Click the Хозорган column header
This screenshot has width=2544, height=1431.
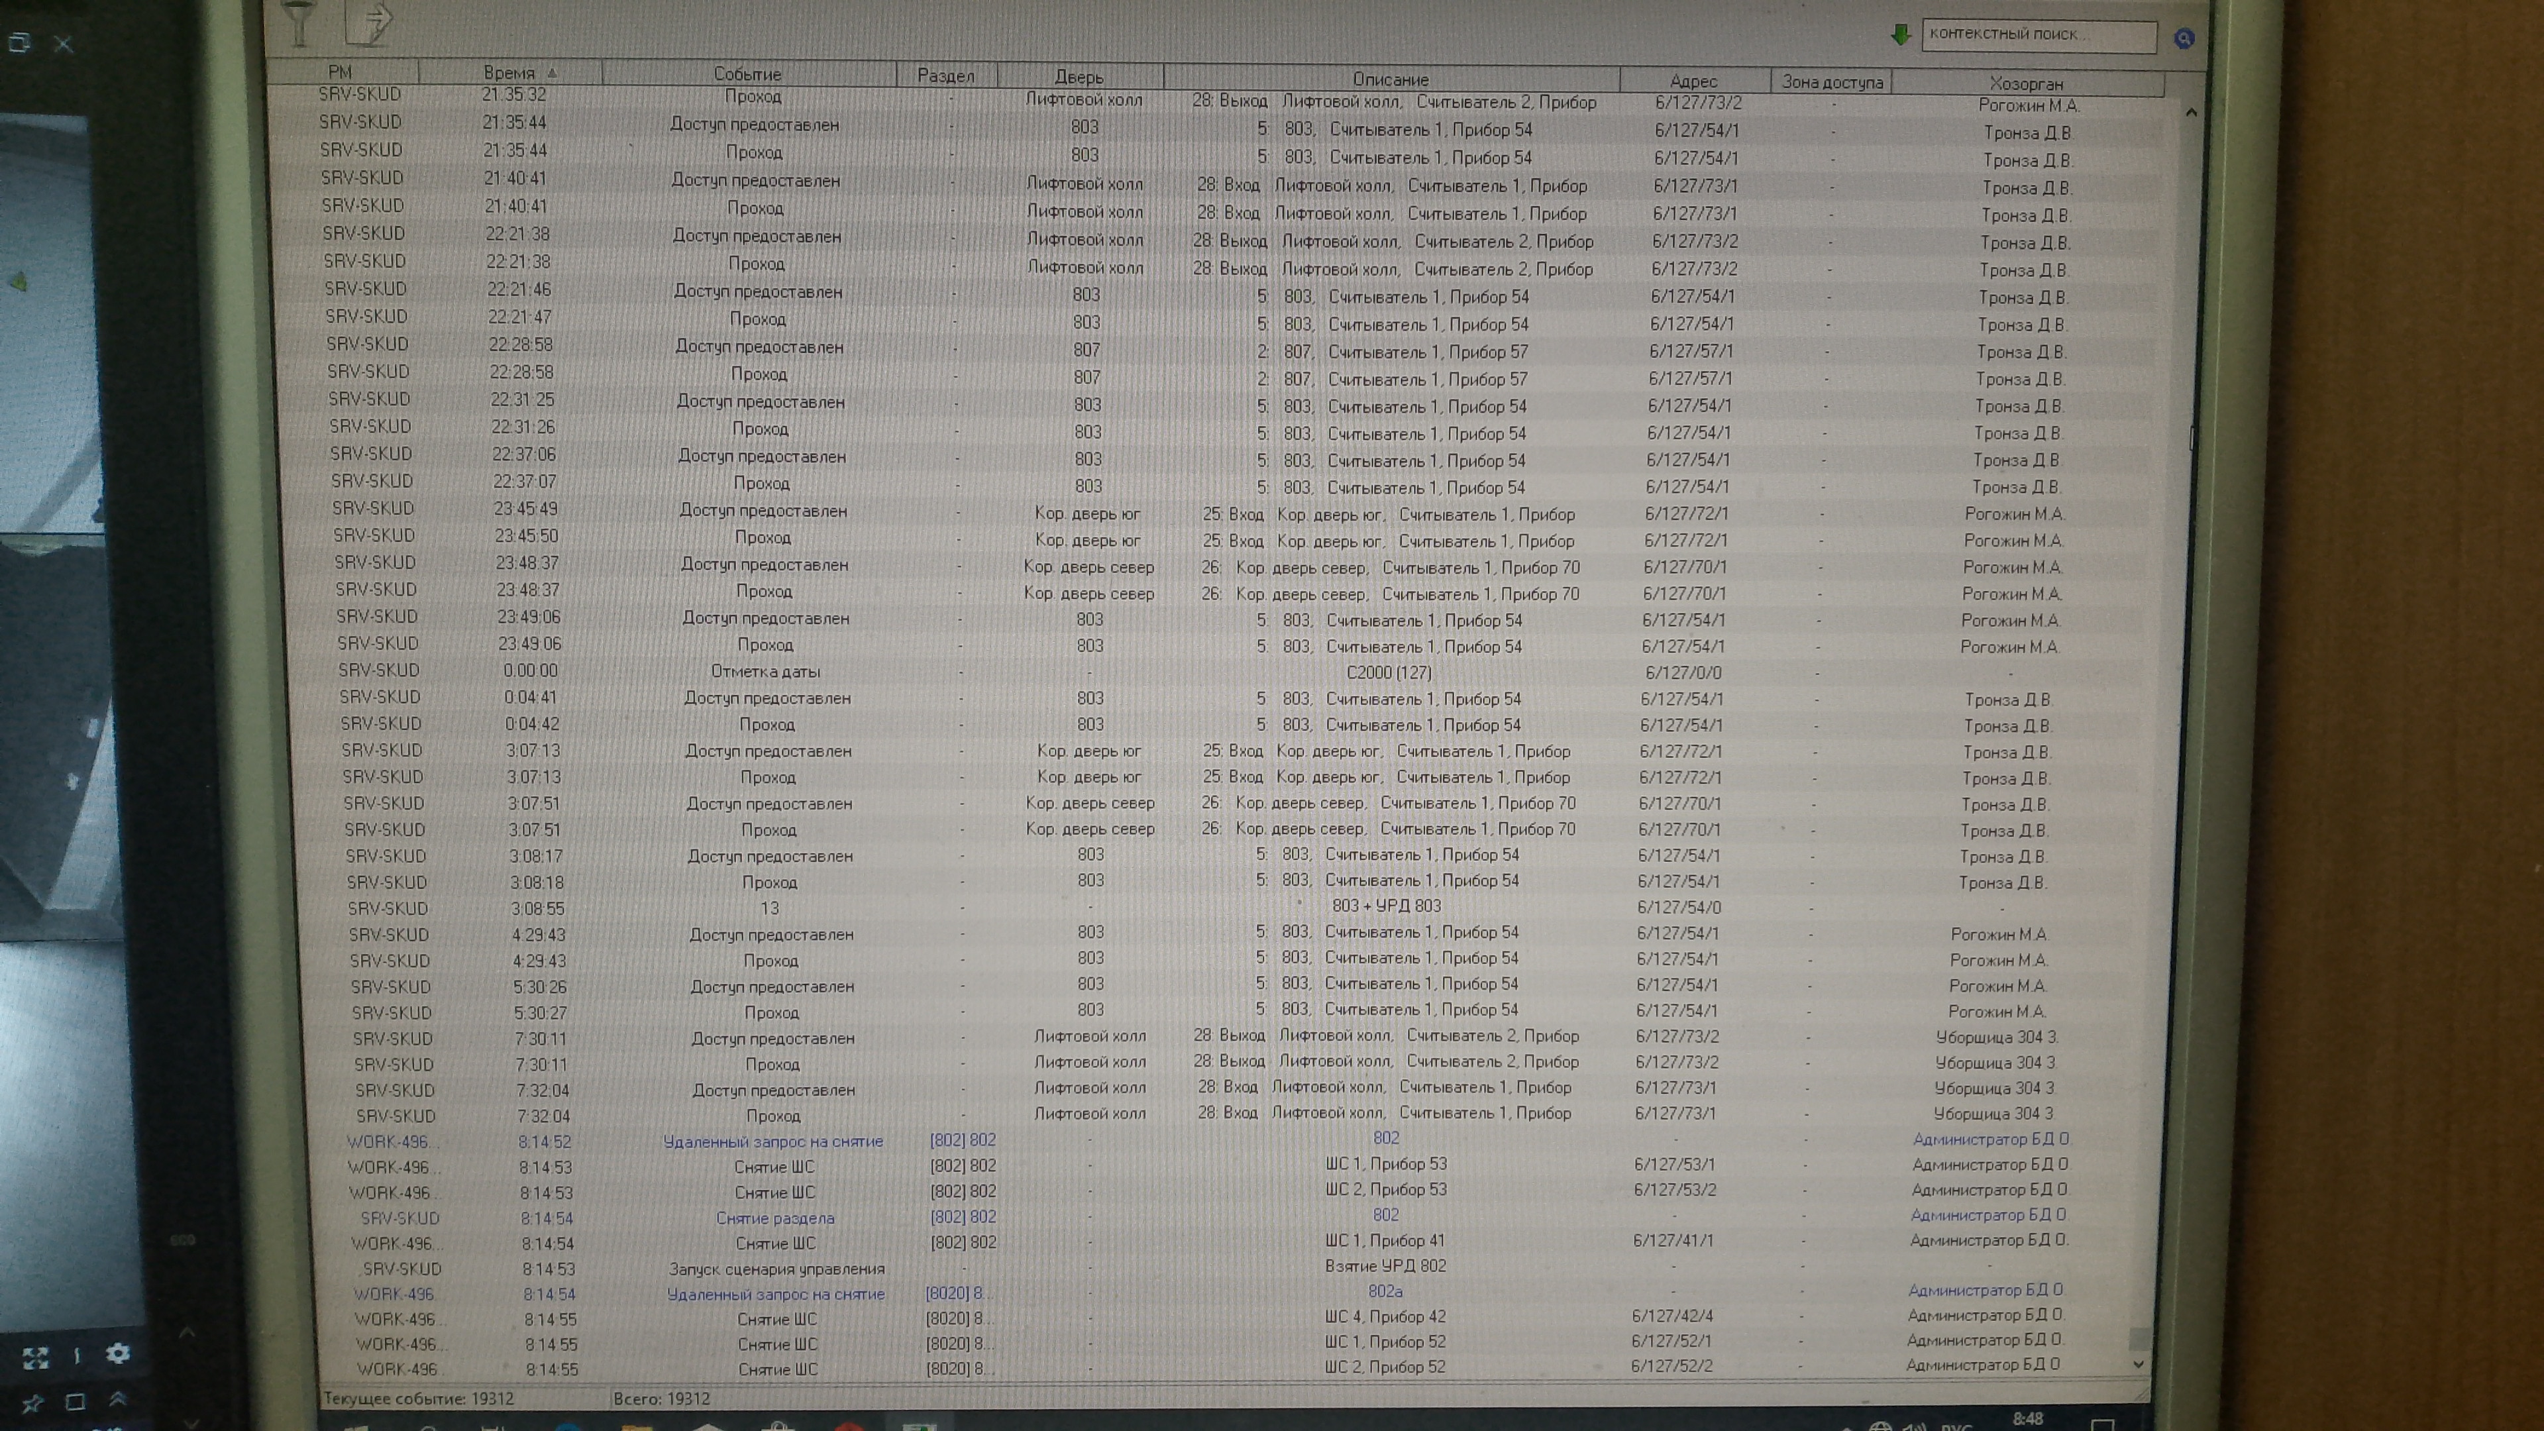[x=2025, y=84]
